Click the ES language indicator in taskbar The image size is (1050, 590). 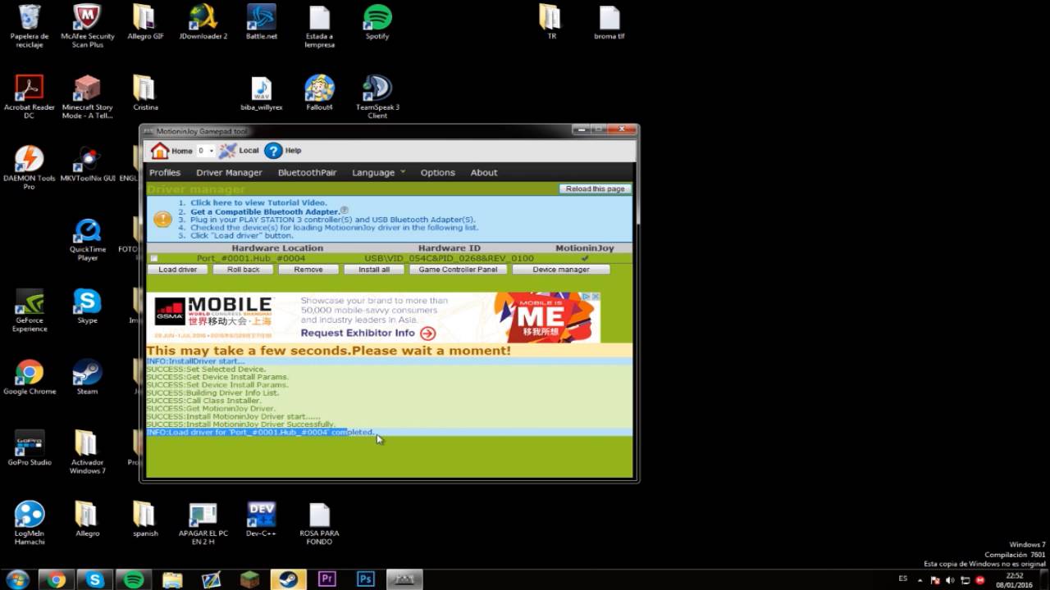click(903, 579)
